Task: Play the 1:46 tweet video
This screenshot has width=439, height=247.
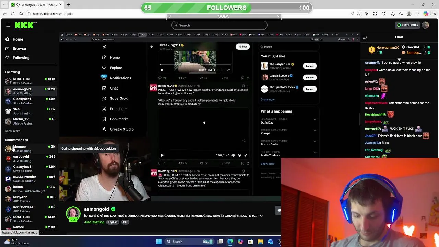Action: point(162,155)
